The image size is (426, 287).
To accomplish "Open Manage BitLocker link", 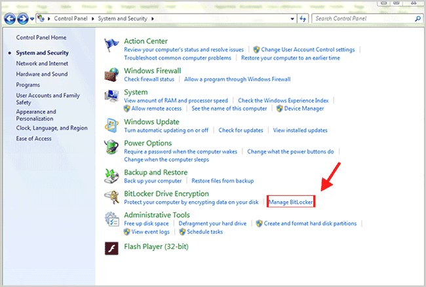I will (x=291, y=202).
